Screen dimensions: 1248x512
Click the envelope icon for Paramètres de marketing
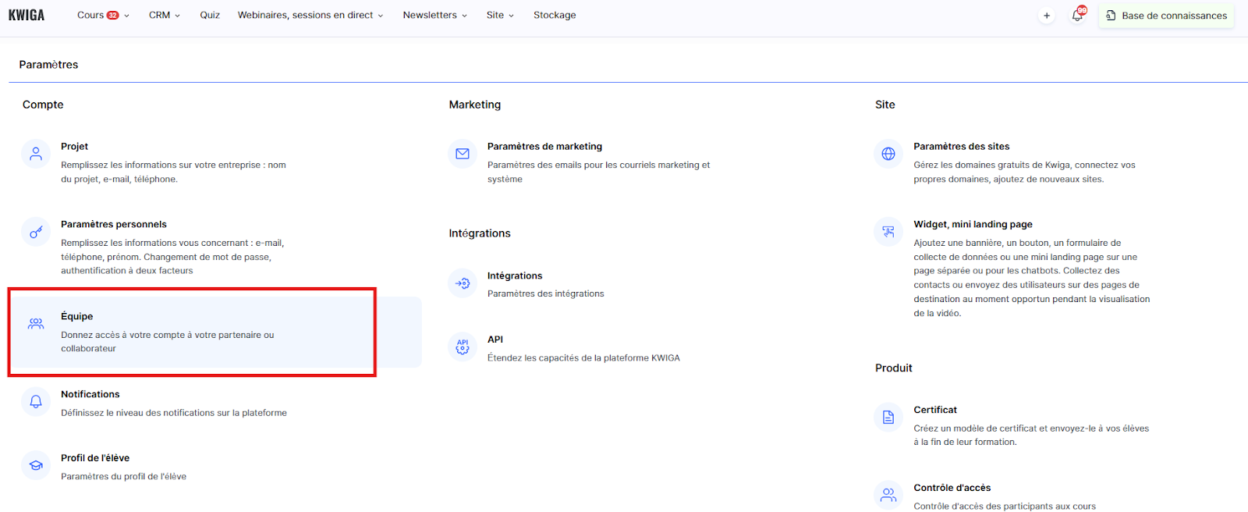[x=463, y=154]
